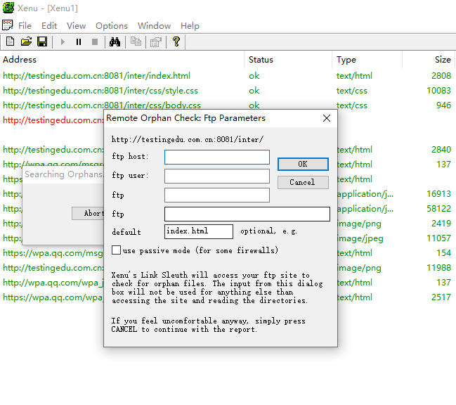The image size is (456, 405).
Task: Click OK in Ftp Parameters dialog
Action: tap(303, 164)
